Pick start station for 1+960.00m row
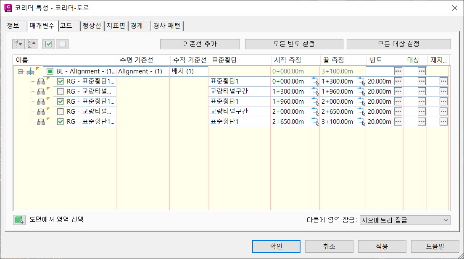The image size is (464, 259). [315, 102]
